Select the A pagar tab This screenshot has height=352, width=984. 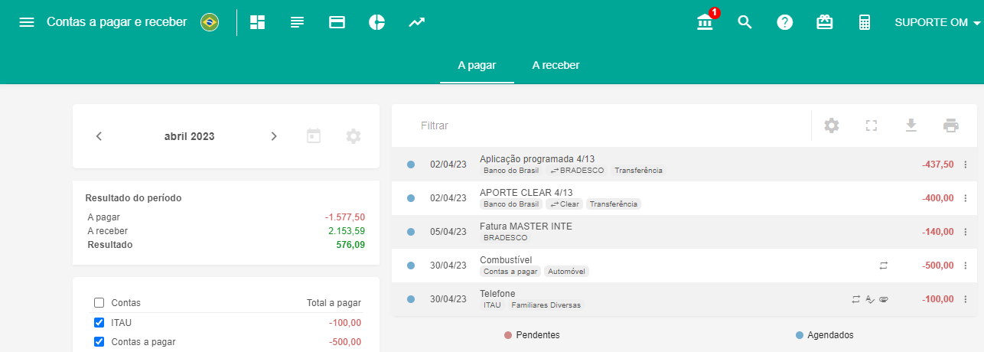click(x=477, y=65)
